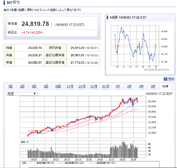Click the NYダウ page heading
Screen dimensions: 177x168
tap(13, 2)
